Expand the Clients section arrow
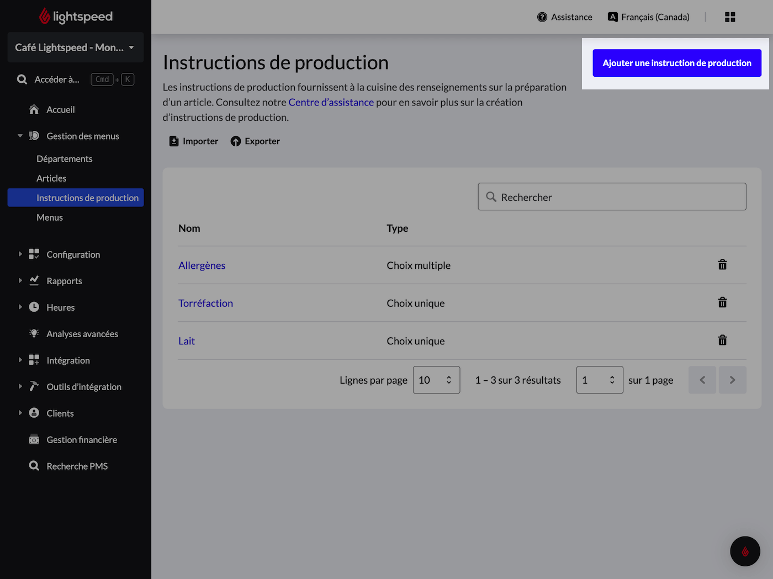The width and height of the screenshot is (773, 579). [x=20, y=413]
